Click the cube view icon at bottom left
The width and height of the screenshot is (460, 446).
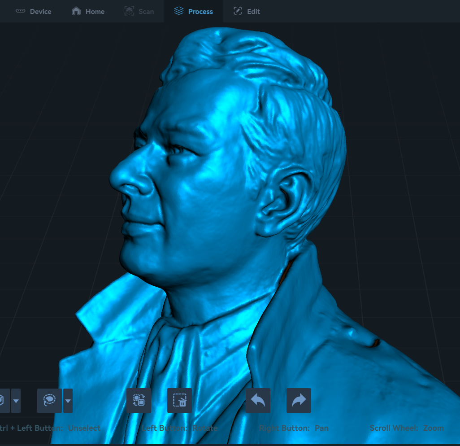click(x=3, y=400)
